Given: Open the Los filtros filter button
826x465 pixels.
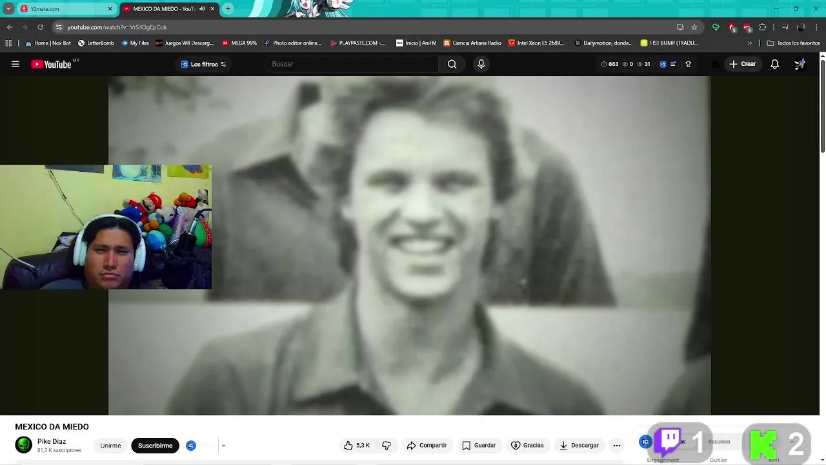Looking at the screenshot, I should coord(203,64).
